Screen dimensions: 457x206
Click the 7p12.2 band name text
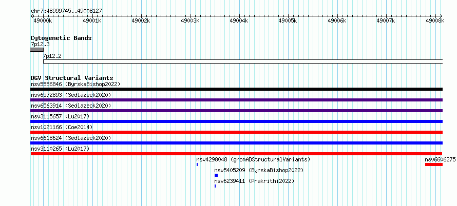point(52,56)
